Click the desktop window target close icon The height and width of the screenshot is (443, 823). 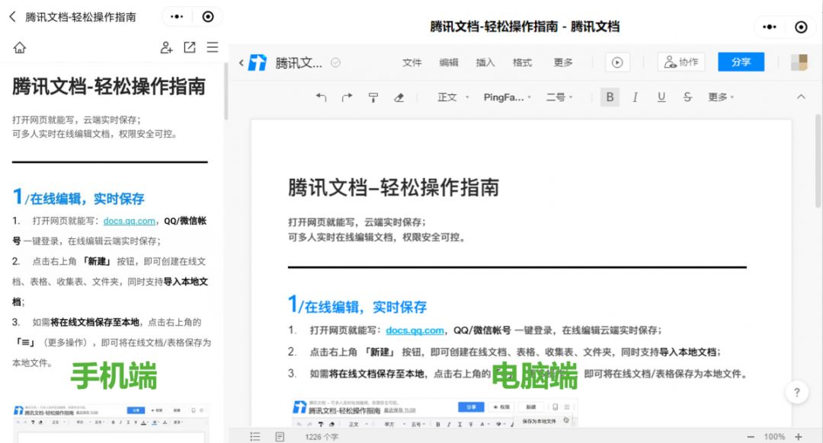click(801, 27)
